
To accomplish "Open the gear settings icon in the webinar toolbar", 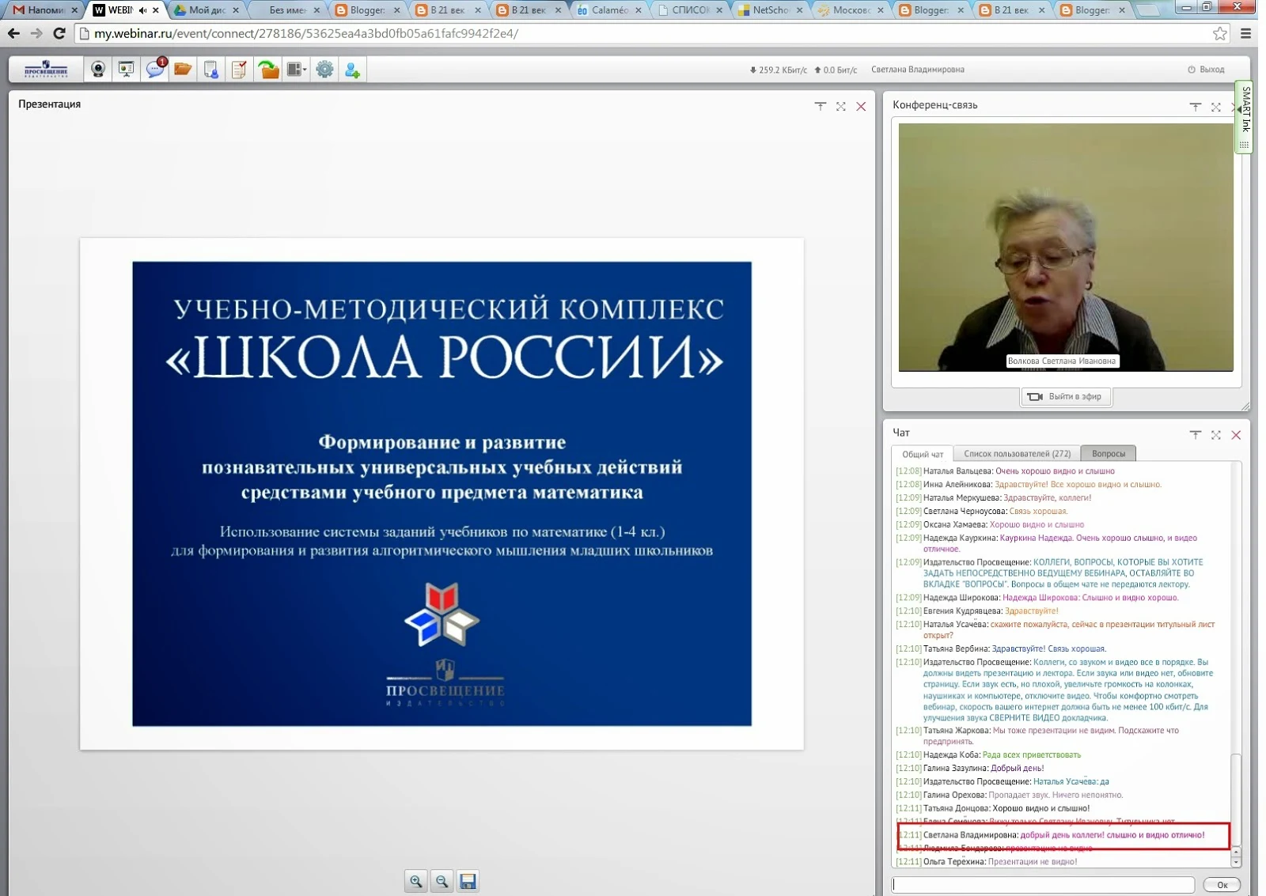I will tap(324, 70).
